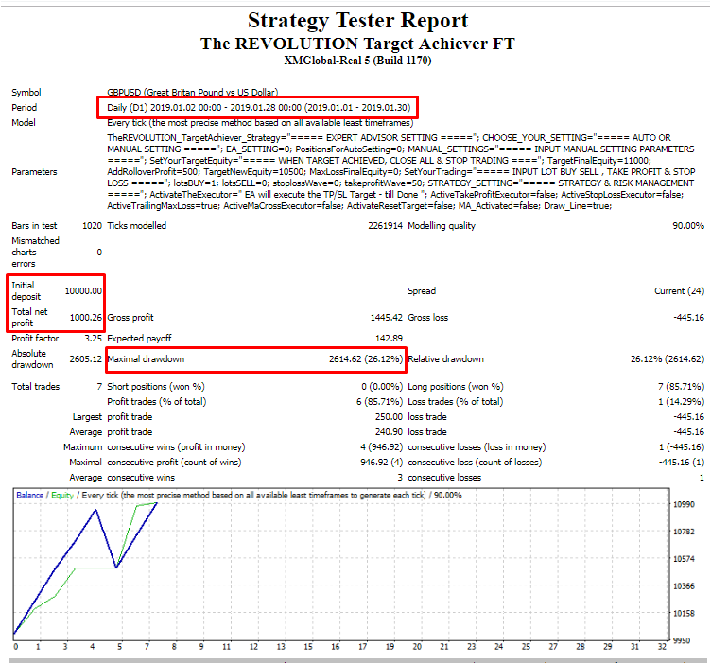The height and width of the screenshot is (664, 711).
Task: Select Total net profit value 1000.26
Action: (86, 317)
